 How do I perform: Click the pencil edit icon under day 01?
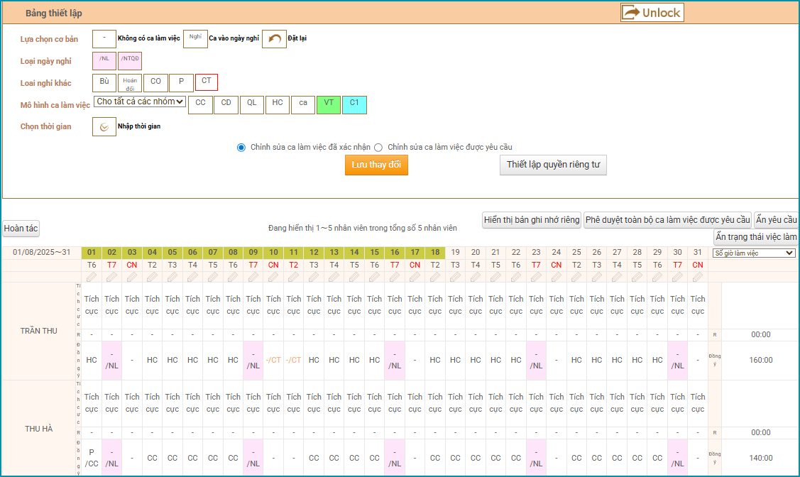tap(92, 277)
